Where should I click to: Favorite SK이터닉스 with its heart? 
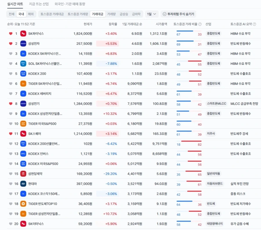tap(11, 224)
